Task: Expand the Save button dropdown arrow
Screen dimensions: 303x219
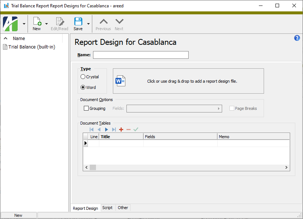Action: 88,24
